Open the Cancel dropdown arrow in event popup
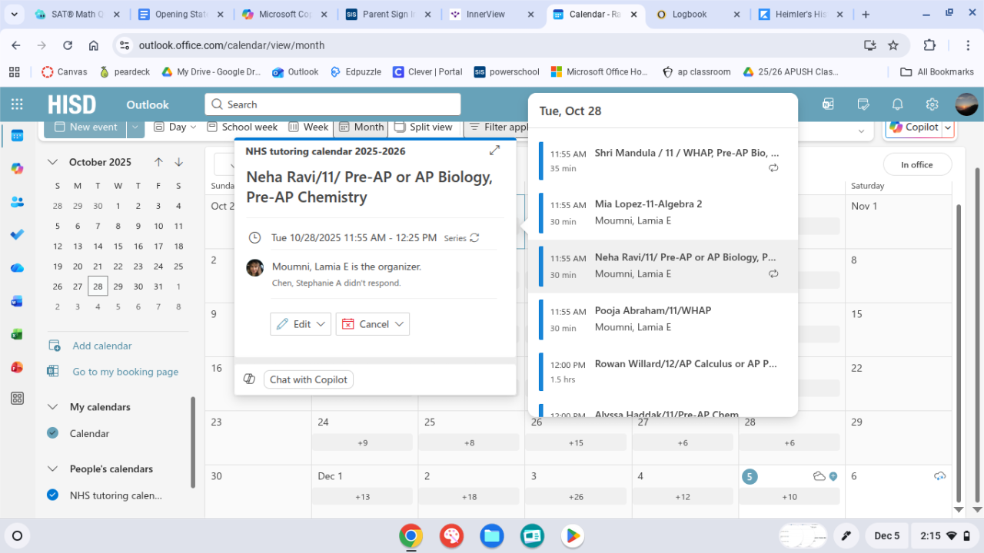 pyautogui.click(x=400, y=324)
